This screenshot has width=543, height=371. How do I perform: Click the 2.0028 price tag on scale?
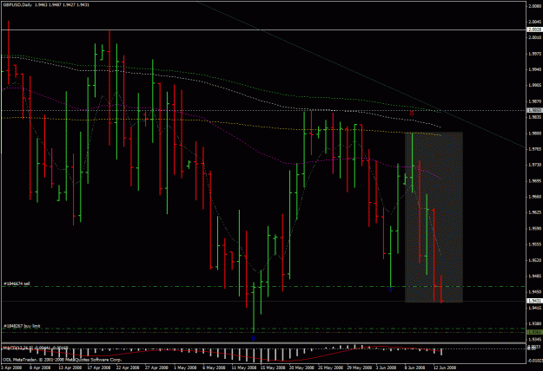534,30
